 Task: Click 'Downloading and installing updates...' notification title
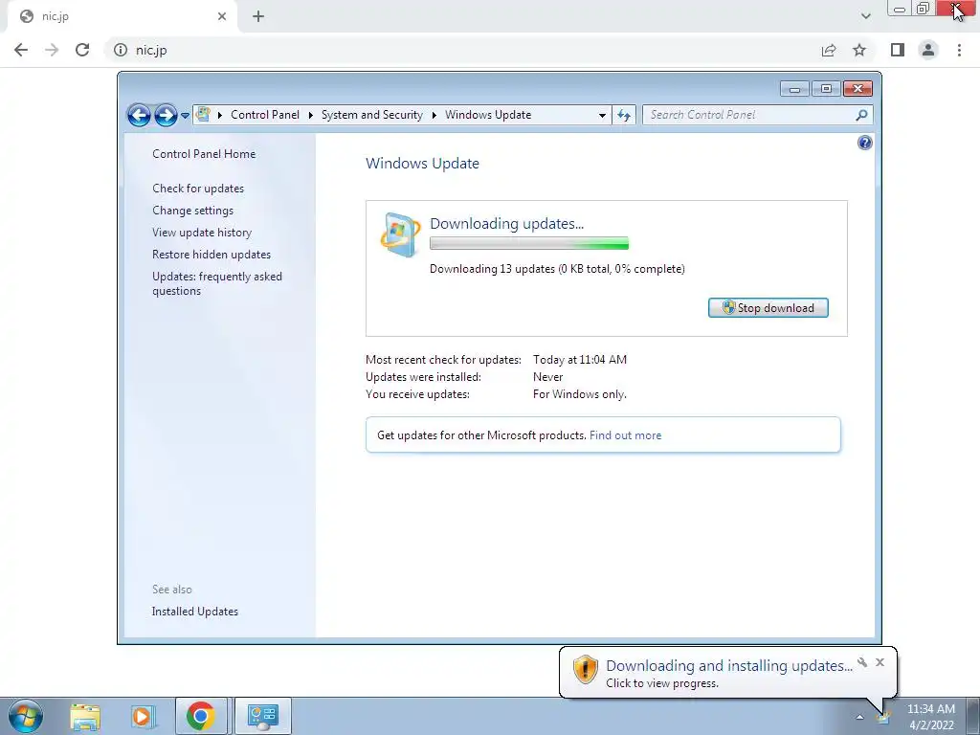click(x=728, y=666)
